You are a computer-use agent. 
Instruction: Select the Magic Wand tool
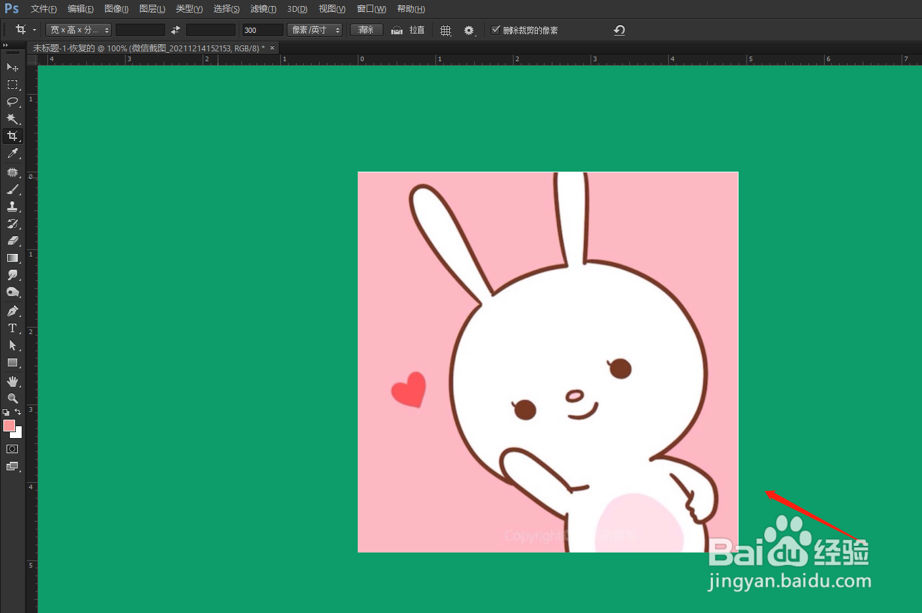pos(12,119)
